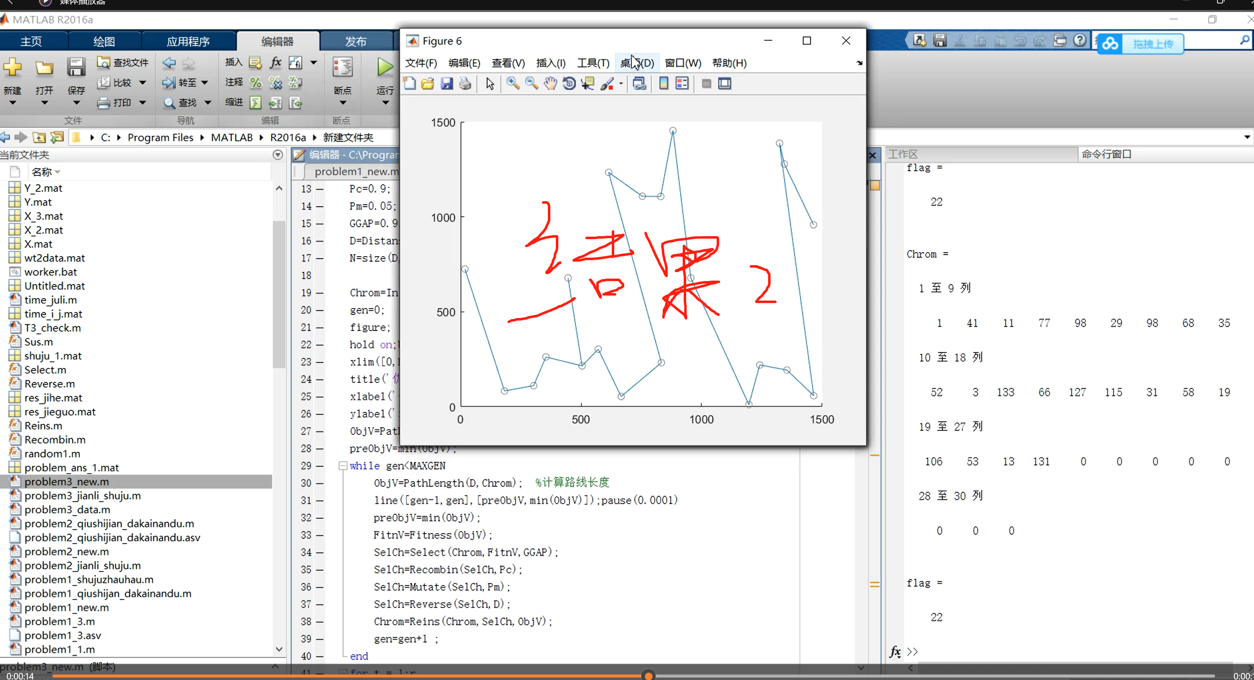This screenshot has width=1254, height=680.
Task: Open the 插入(I) menu in Figure 6
Action: (550, 63)
